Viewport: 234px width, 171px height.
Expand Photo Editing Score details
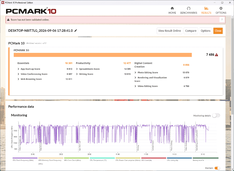[135, 72]
